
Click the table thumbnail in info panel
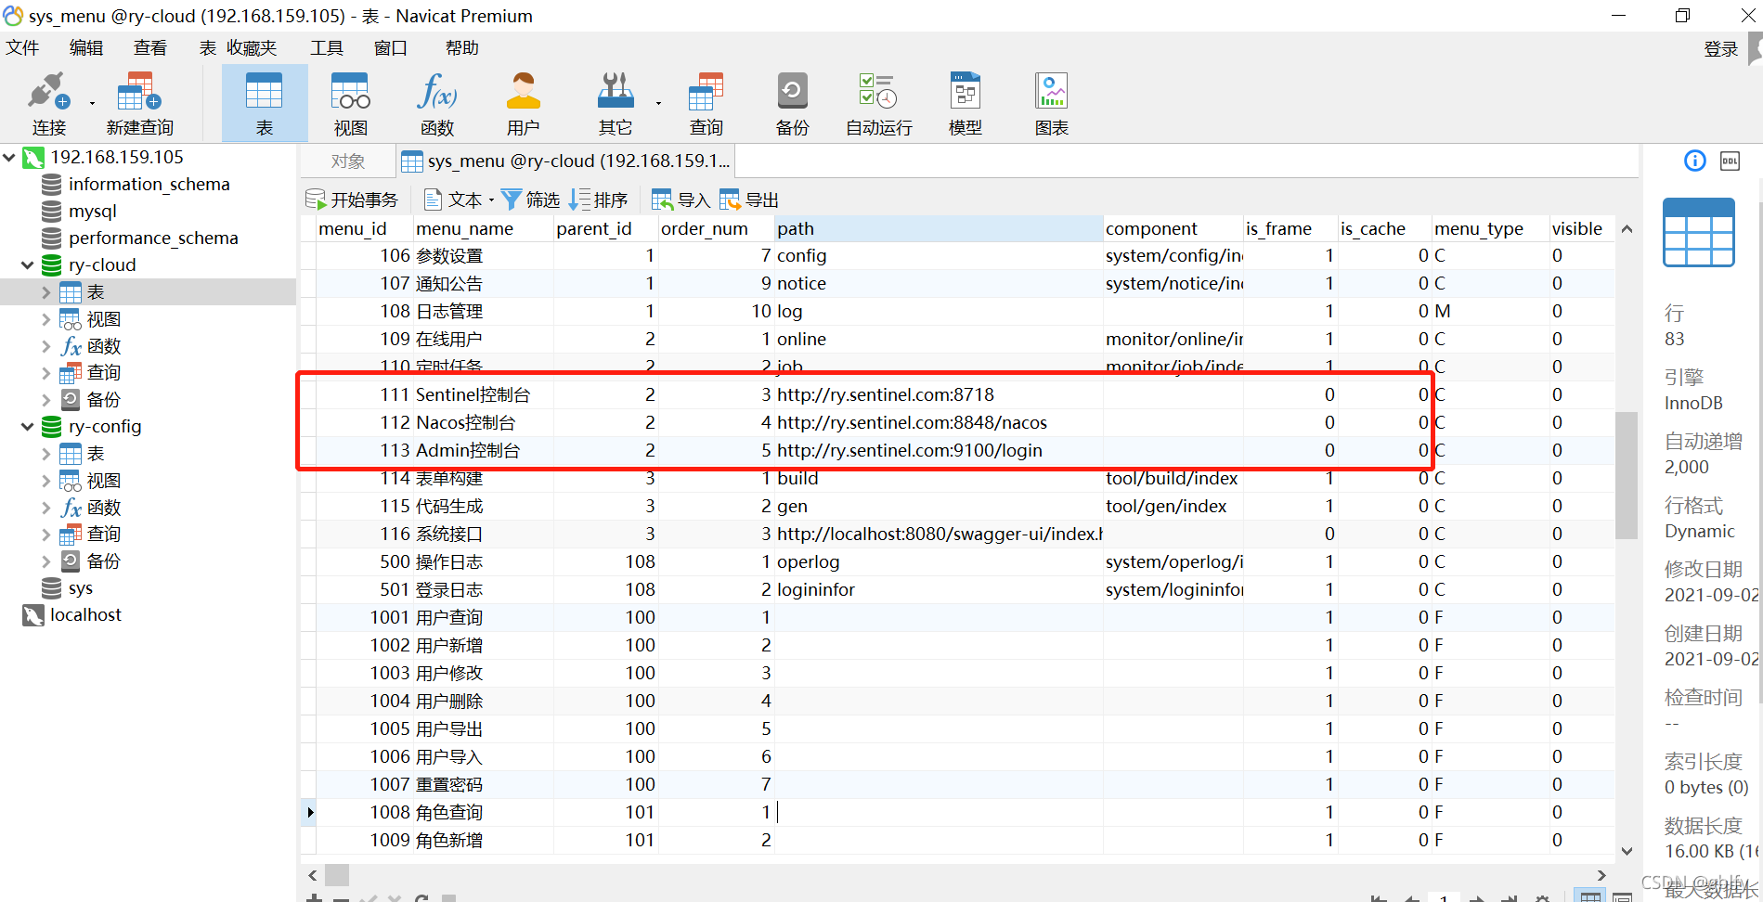[x=1699, y=232]
